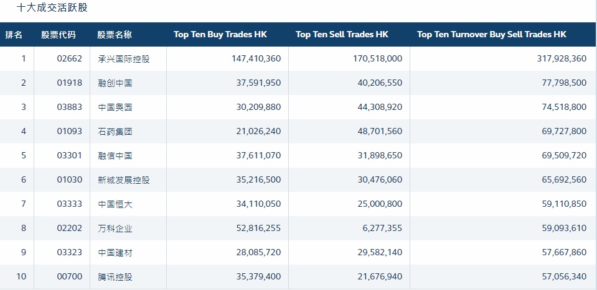597x290 pixels.
Task: Click Top Ten Sell Trades HK header
Action: pos(342,35)
